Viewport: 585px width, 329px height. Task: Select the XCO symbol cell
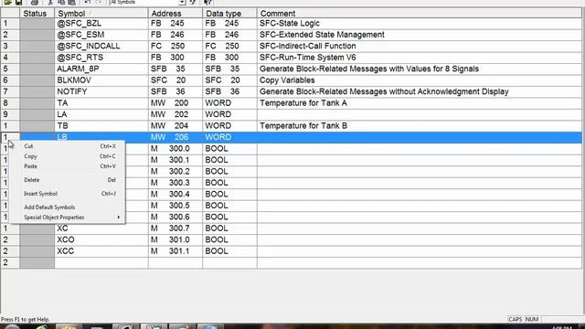[101, 239]
